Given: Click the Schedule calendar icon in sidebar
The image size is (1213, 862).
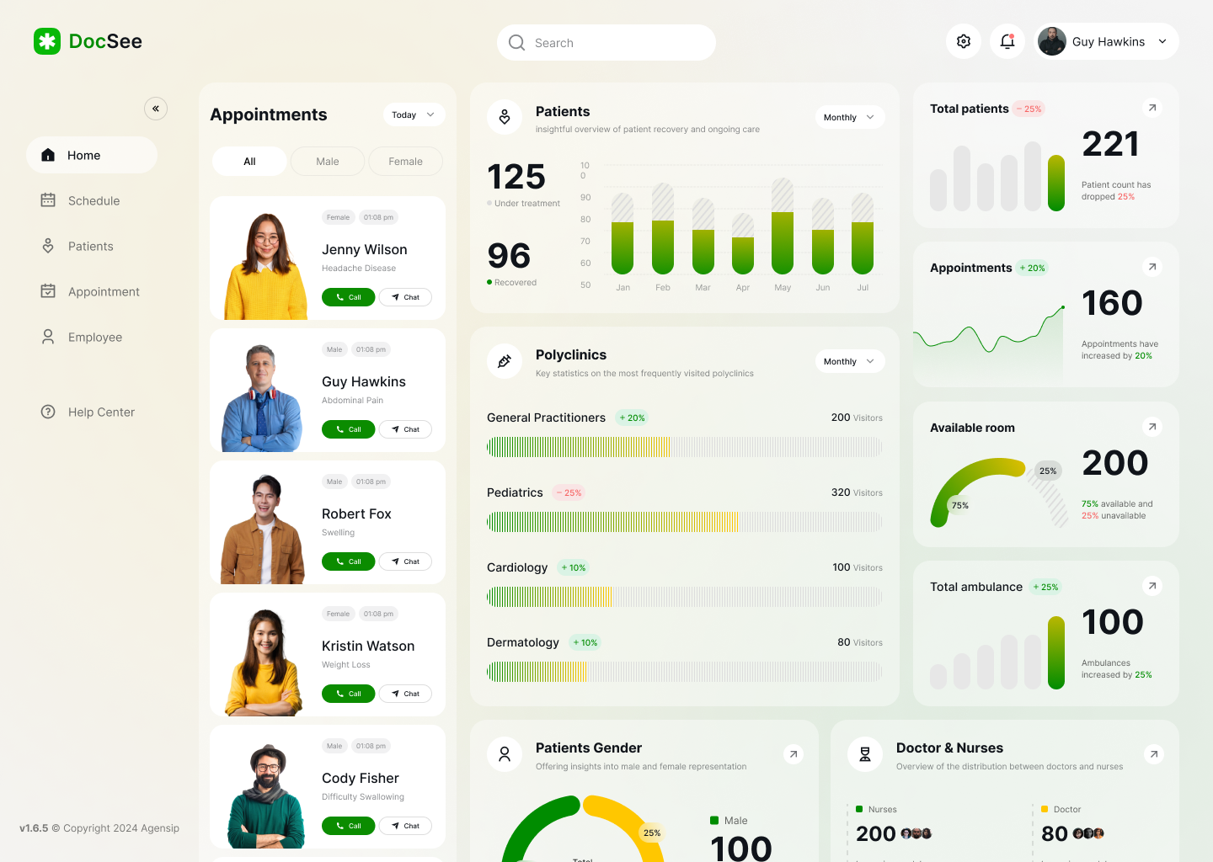Looking at the screenshot, I should (48, 200).
